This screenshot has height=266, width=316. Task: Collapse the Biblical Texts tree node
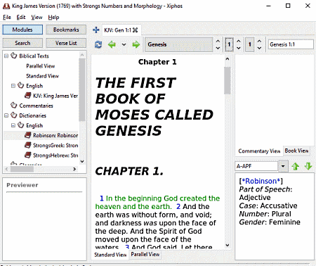[x=6, y=56]
